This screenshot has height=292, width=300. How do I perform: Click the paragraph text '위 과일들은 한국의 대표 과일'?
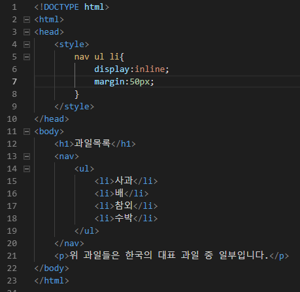point(134,255)
